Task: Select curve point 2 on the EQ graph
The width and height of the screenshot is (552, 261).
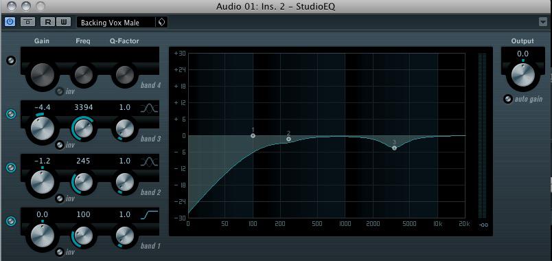Action: [288, 139]
